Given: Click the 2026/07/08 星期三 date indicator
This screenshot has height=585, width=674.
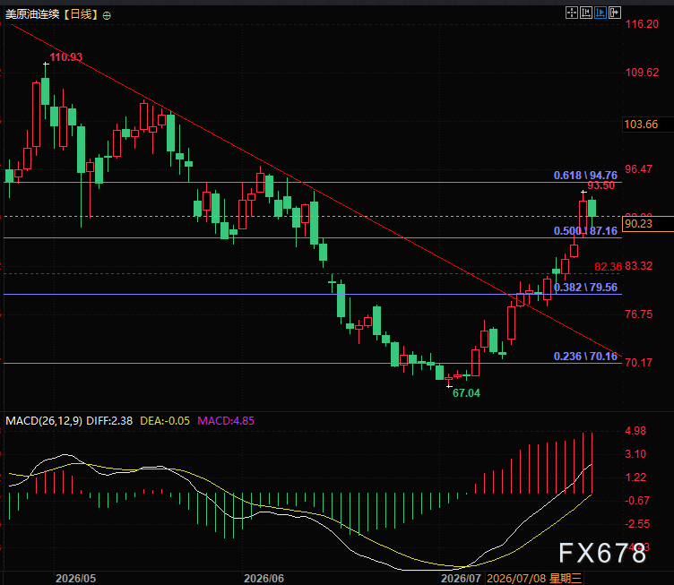Looking at the screenshot, I should pyautogui.click(x=534, y=578).
